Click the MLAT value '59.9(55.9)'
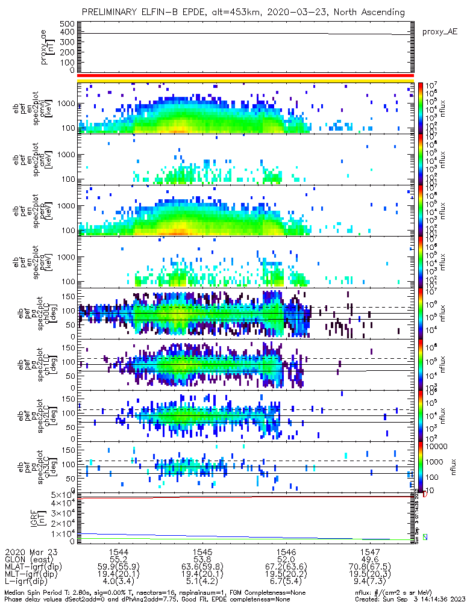This screenshot has height=602, width=467. point(119,566)
